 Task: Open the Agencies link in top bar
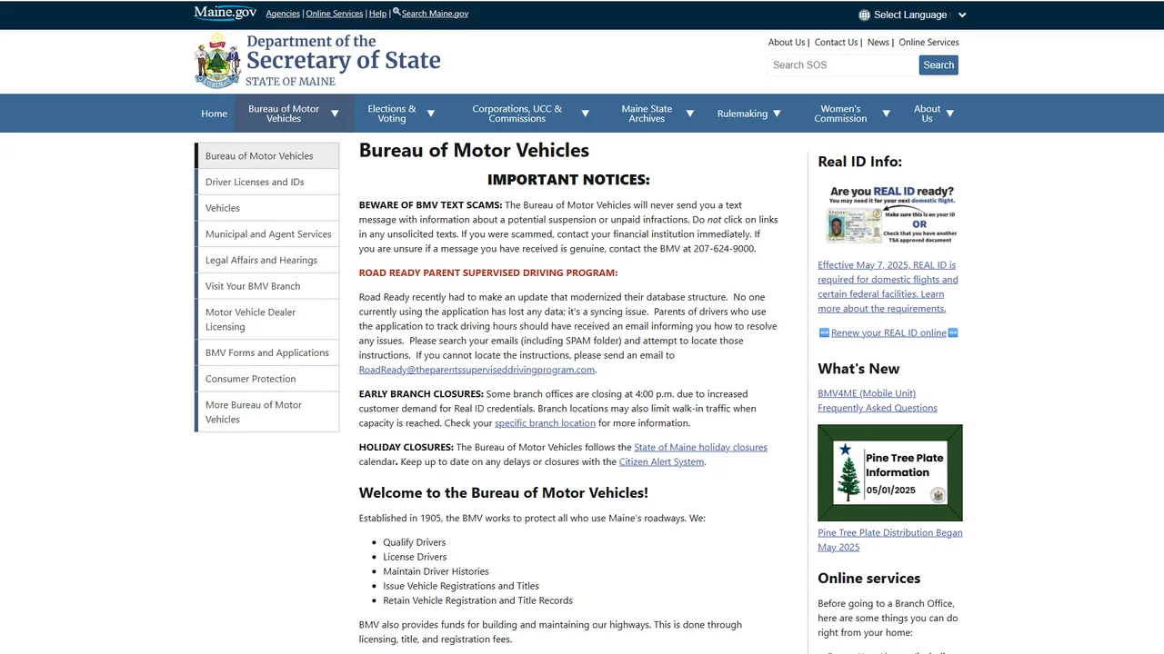pos(283,14)
